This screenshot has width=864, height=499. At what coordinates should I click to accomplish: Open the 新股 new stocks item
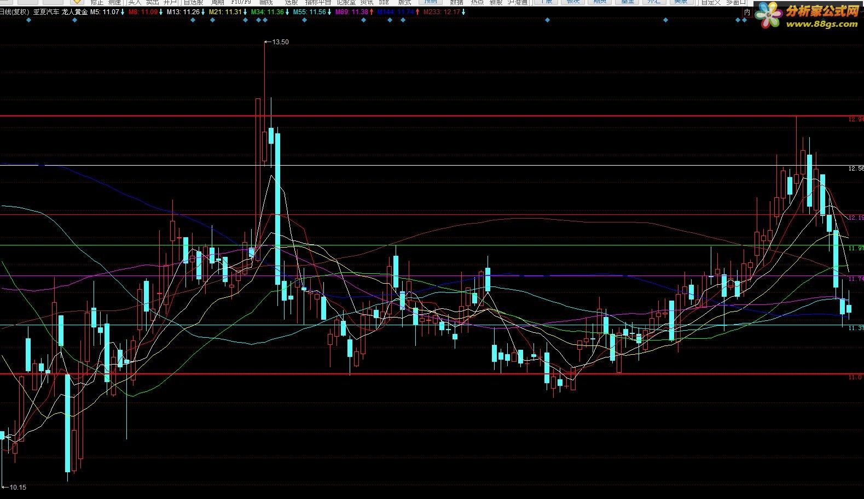[496, 3]
